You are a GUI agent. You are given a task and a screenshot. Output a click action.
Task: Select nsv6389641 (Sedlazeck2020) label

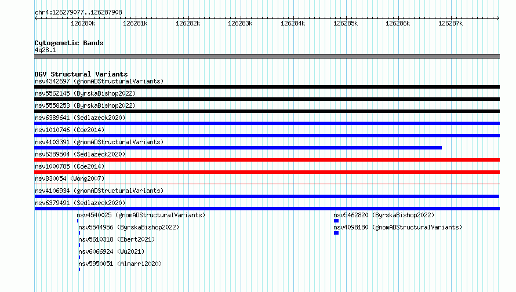[x=80, y=118]
